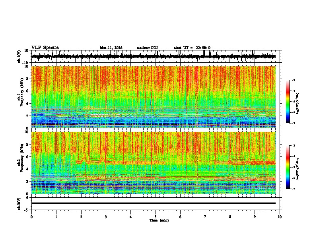Select the "start UT = 22:50: 0" text

pos(192,48)
